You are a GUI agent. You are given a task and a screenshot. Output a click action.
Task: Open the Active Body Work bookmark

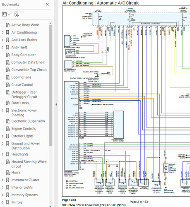pyautogui.click(x=25, y=25)
